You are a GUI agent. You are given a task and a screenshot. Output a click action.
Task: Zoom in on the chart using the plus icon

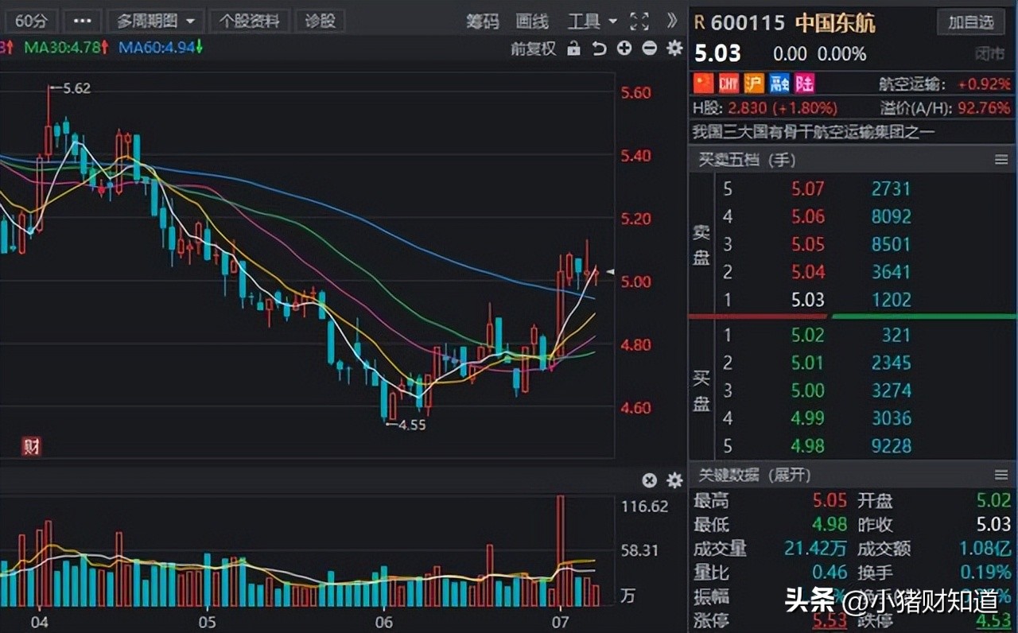[624, 49]
